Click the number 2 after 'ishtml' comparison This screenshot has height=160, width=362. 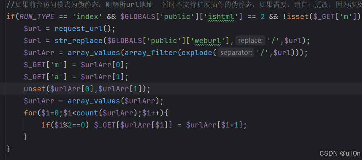[263, 16]
